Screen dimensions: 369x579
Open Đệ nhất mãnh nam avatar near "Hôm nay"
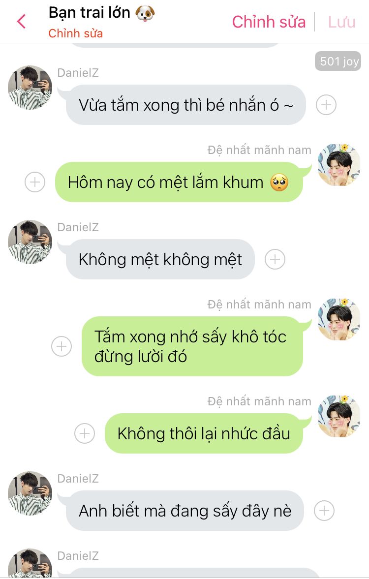click(x=339, y=165)
